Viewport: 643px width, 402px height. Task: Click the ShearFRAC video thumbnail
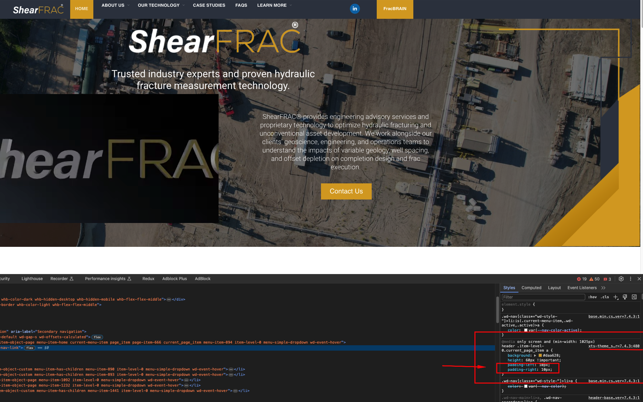coord(109,159)
